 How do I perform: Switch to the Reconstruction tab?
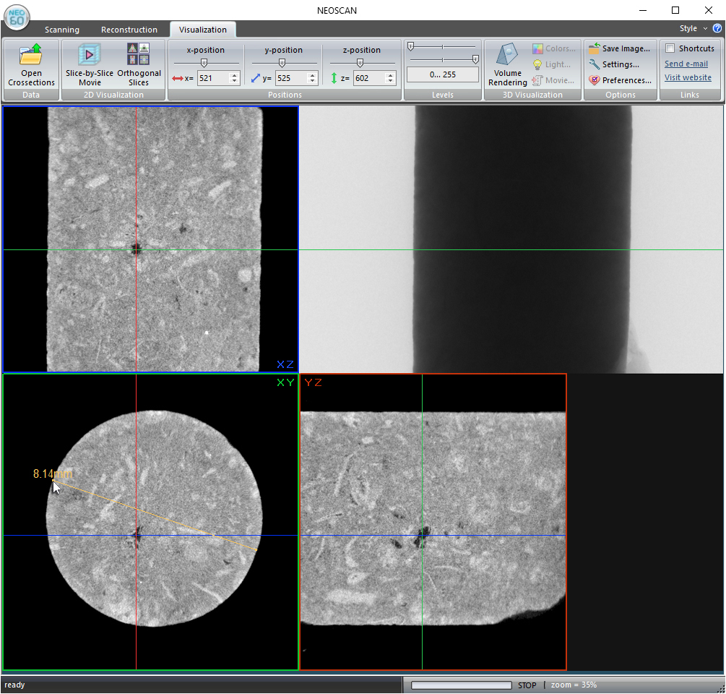click(129, 30)
